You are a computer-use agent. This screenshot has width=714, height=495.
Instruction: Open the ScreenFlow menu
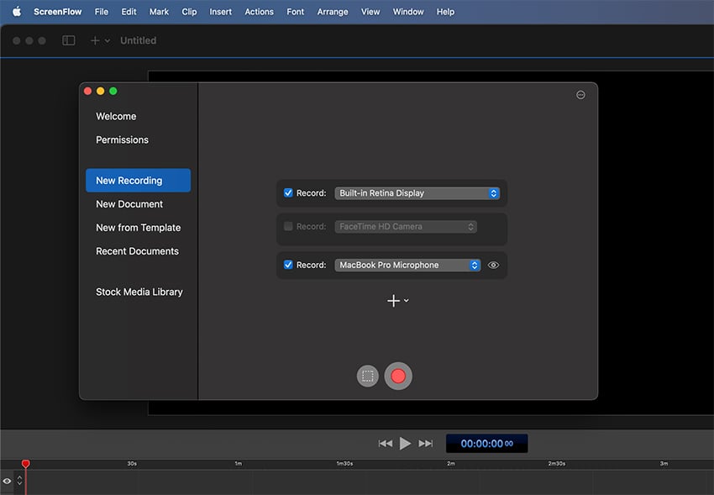pos(57,12)
